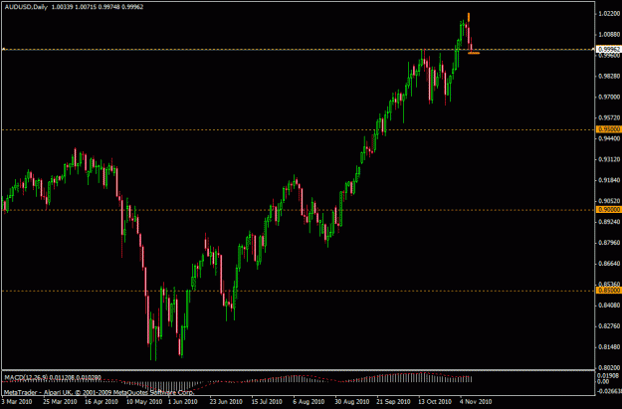Click the 10 May 2010 date label

pos(144,401)
